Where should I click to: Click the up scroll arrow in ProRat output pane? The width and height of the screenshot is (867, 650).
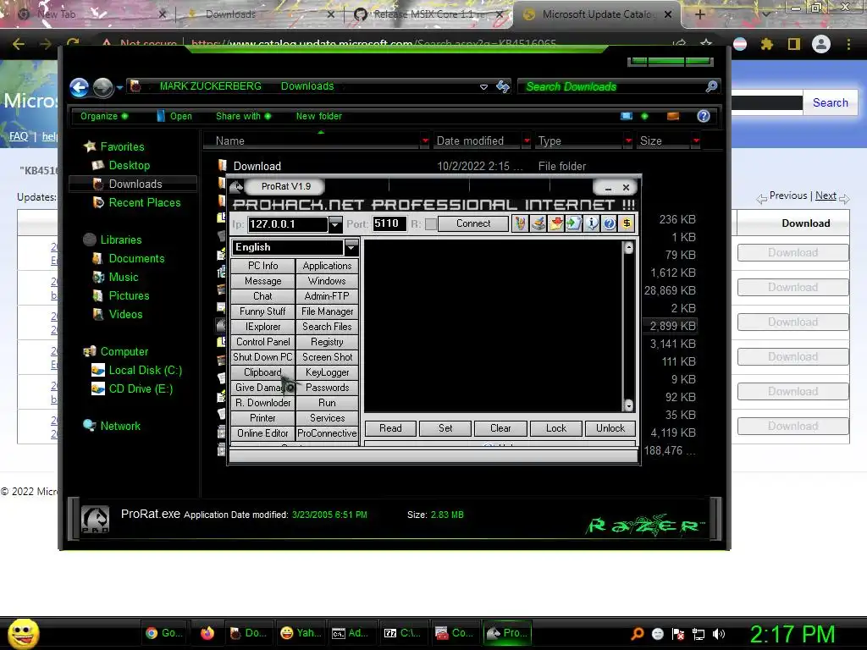pos(629,248)
